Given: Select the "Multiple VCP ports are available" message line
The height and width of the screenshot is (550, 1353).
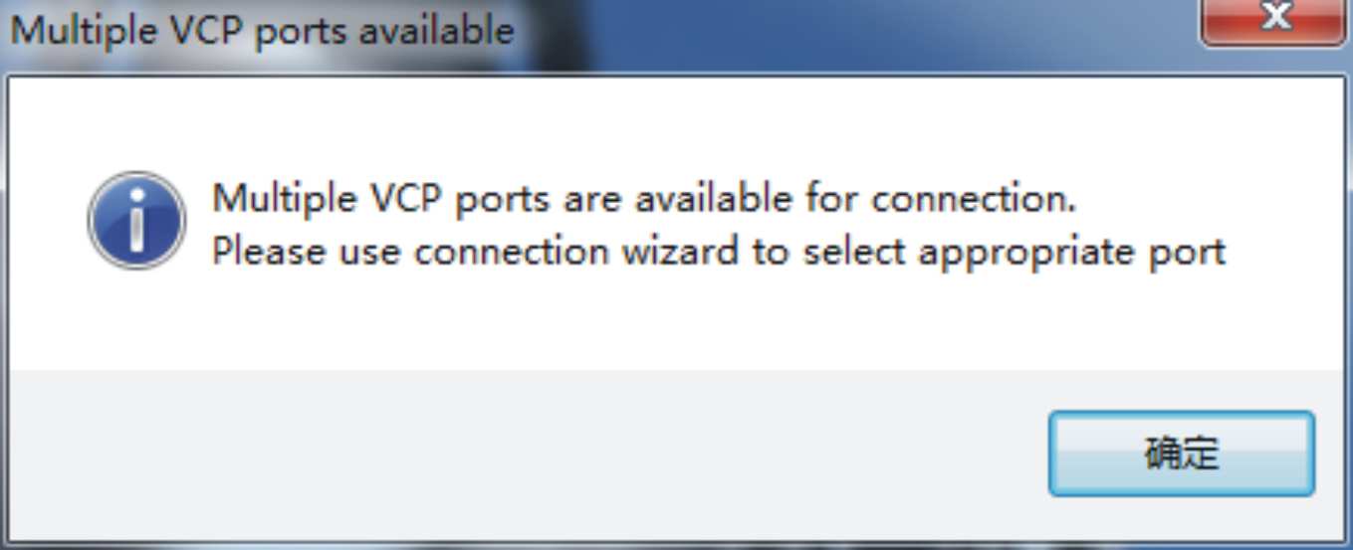Looking at the screenshot, I should tap(645, 199).
